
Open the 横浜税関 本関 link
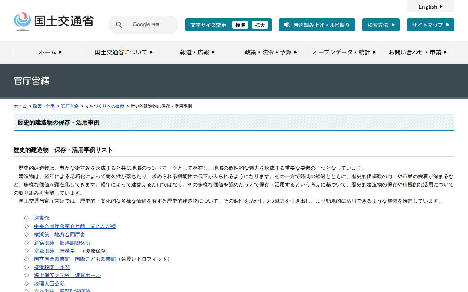click(52, 267)
